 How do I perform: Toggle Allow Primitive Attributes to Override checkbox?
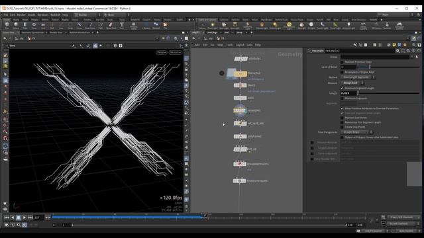click(342, 108)
